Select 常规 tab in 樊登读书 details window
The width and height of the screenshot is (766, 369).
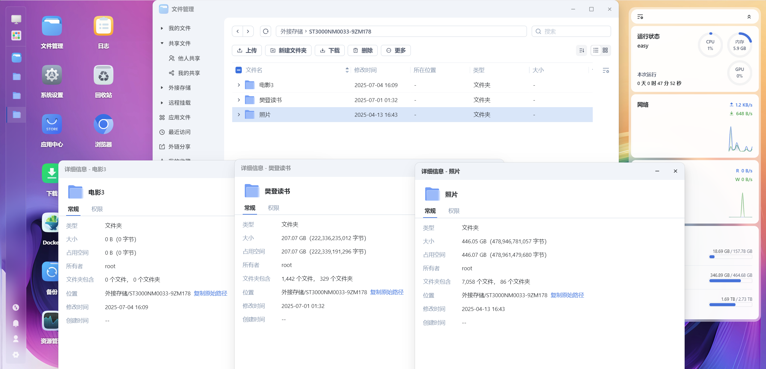pyautogui.click(x=250, y=208)
